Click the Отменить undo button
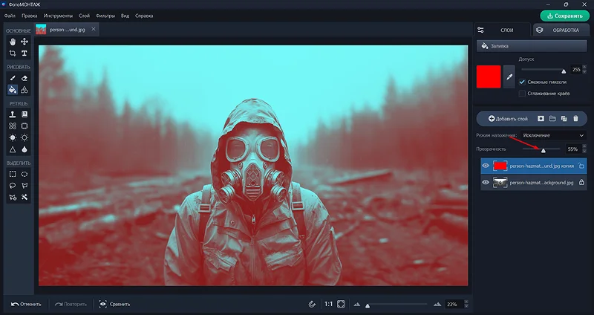This screenshot has width=594, height=315. click(x=26, y=304)
